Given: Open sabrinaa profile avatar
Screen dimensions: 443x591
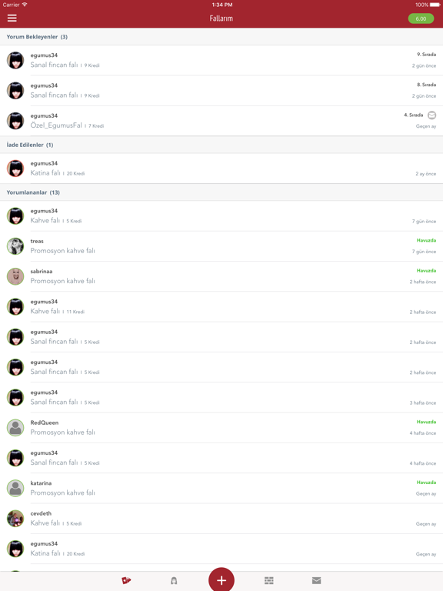Looking at the screenshot, I should click(x=15, y=276).
